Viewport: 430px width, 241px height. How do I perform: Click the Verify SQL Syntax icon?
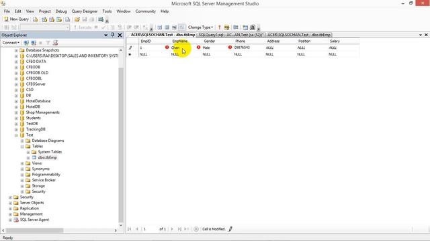(x=226, y=27)
